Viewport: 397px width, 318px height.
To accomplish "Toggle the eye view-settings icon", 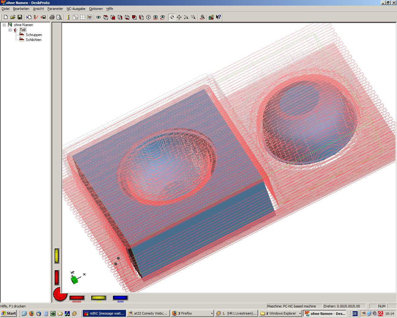I will (x=98, y=17).
